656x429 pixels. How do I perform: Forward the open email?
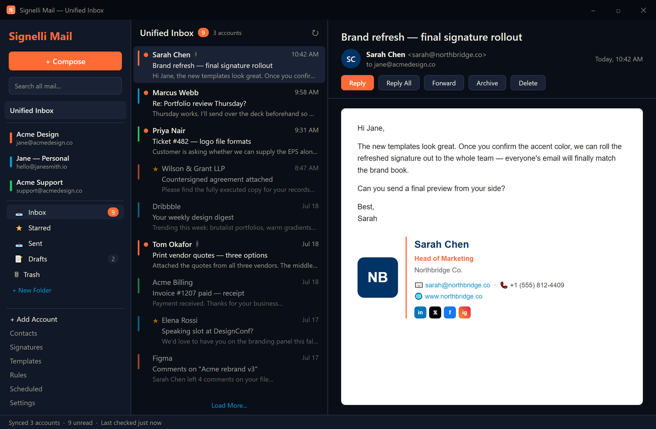[x=444, y=83]
